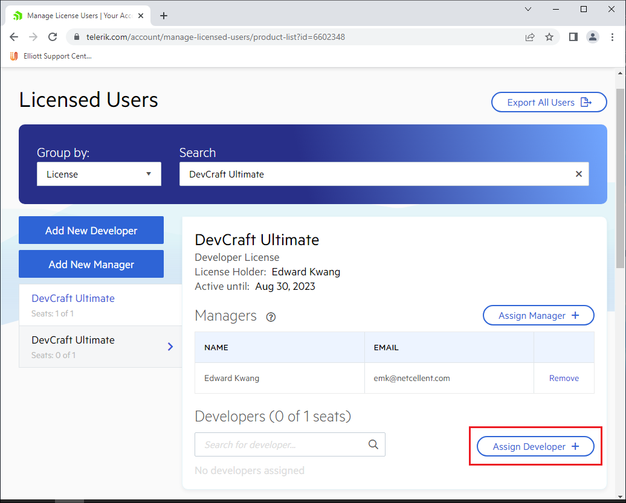The image size is (626, 503).
Task: Click the NAME column header
Action: click(x=279, y=347)
